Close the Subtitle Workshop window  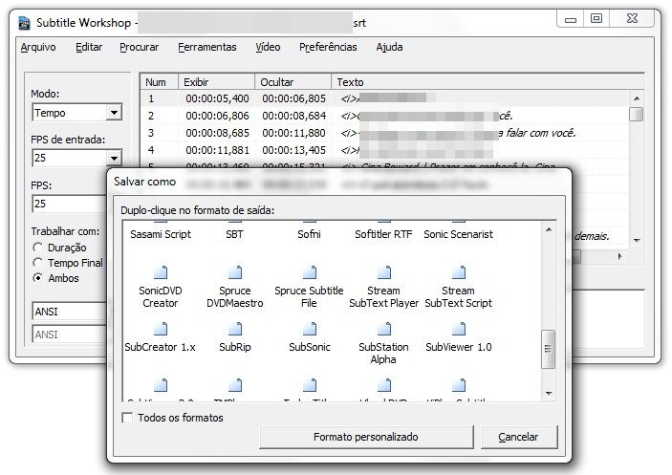tap(632, 18)
